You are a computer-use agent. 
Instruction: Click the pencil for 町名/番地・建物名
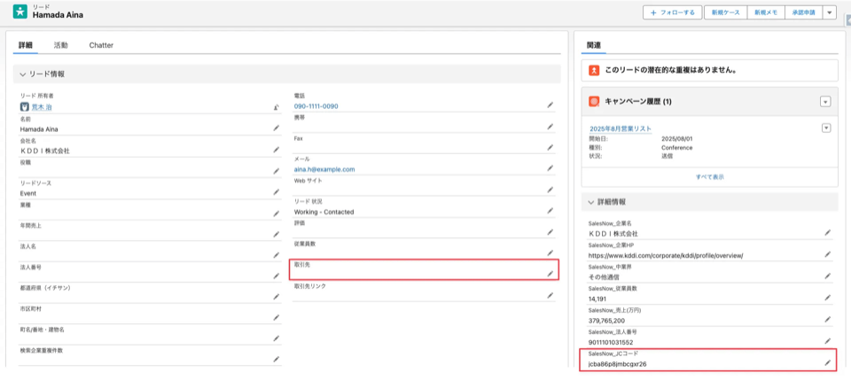[x=277, y=338]
